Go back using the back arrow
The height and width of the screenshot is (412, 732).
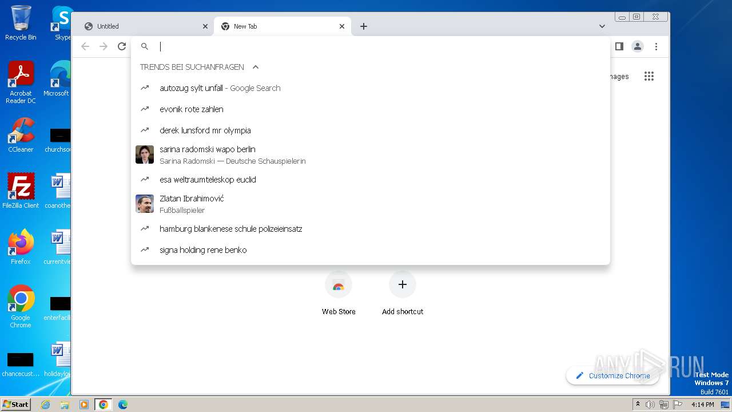[85, 46]
